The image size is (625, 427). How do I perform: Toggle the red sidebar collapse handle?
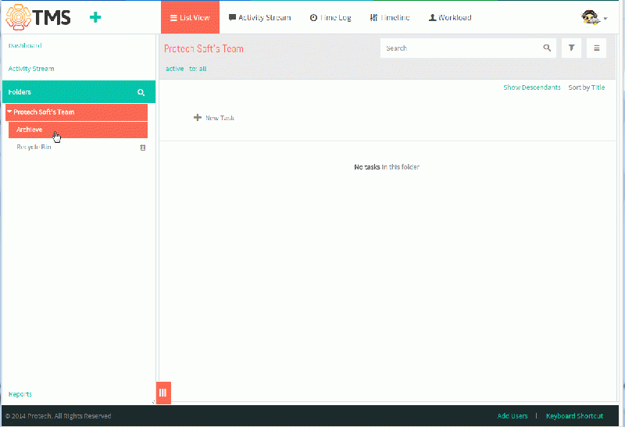[163, 393]
